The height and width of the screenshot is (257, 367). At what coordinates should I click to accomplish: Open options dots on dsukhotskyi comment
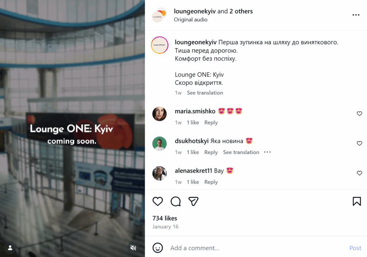click(267, 152)
